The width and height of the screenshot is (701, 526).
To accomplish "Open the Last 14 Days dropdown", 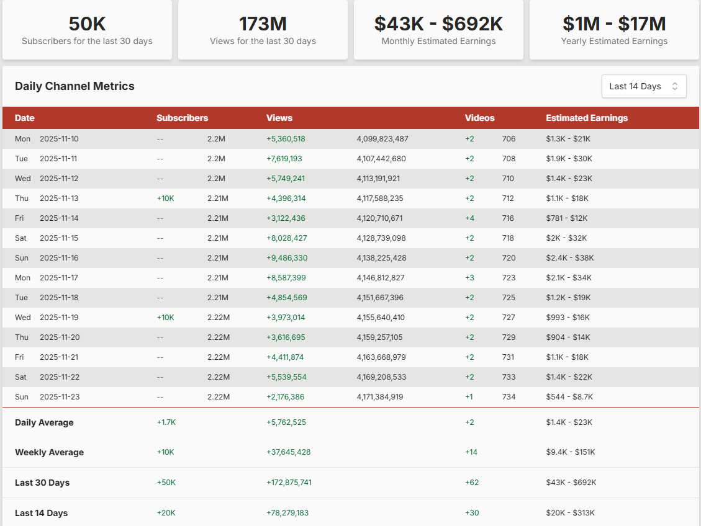I will [x=643, y=86].
